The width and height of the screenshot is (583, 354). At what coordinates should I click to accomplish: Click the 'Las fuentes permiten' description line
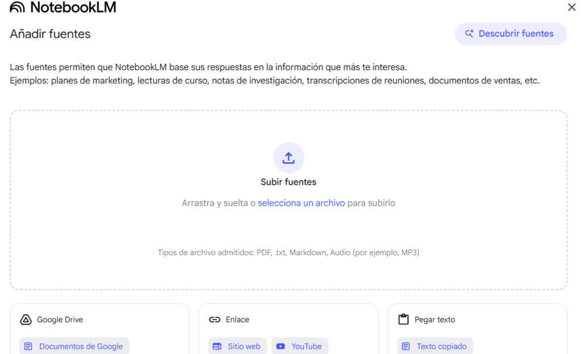(x=208, y=67)
